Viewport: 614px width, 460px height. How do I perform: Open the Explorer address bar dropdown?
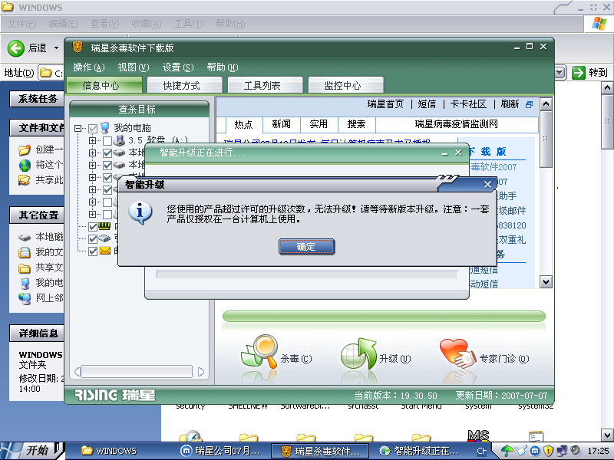(x=560, y=73)
